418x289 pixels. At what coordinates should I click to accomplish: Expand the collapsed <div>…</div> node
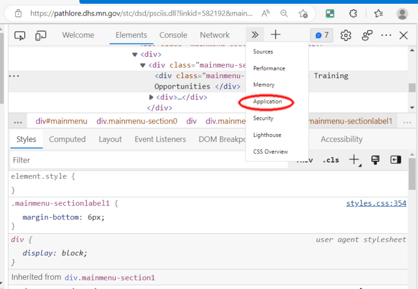pos(151,97)
